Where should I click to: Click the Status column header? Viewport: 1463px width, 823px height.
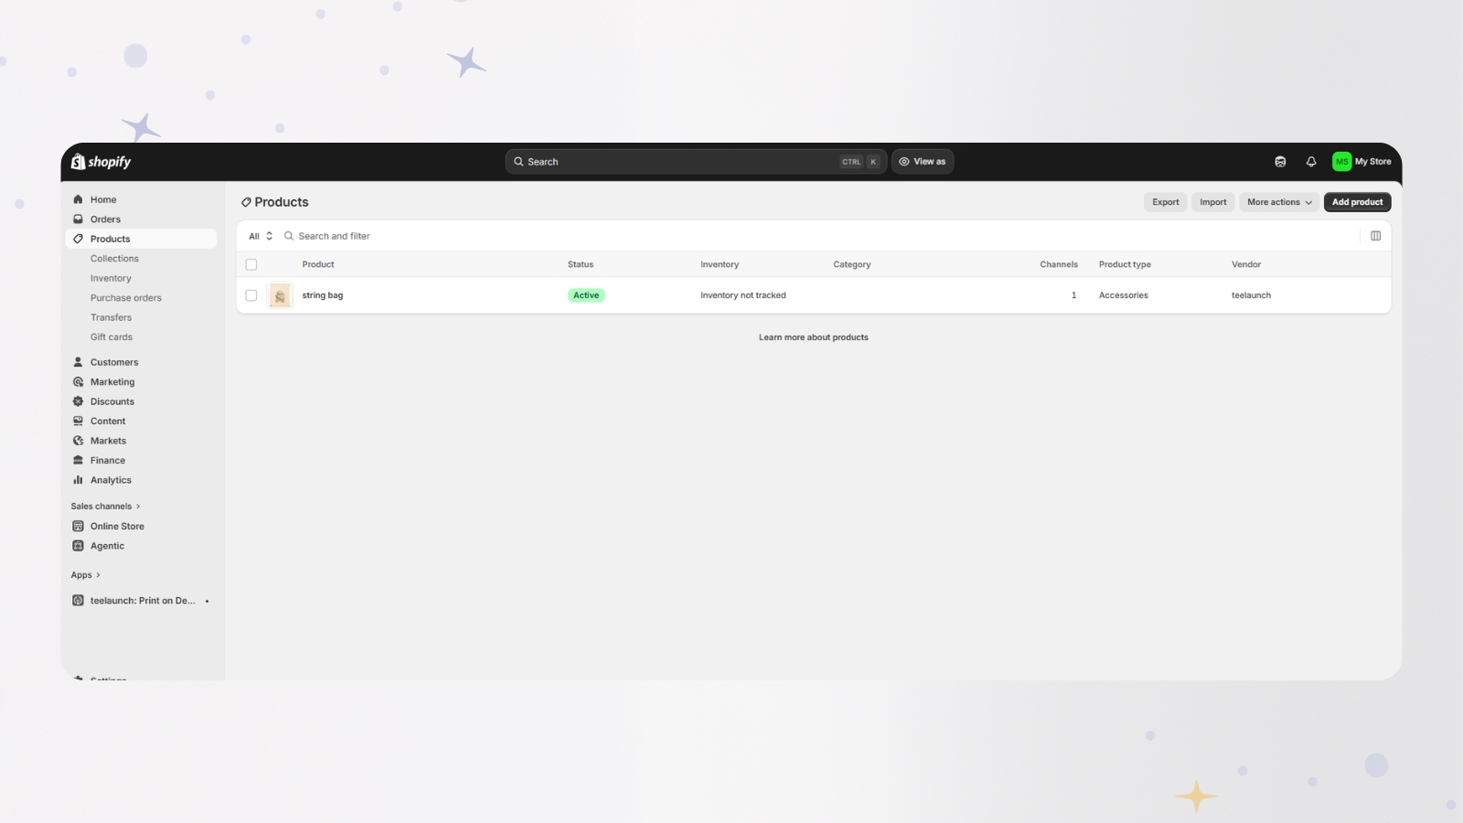pos(581,264)
